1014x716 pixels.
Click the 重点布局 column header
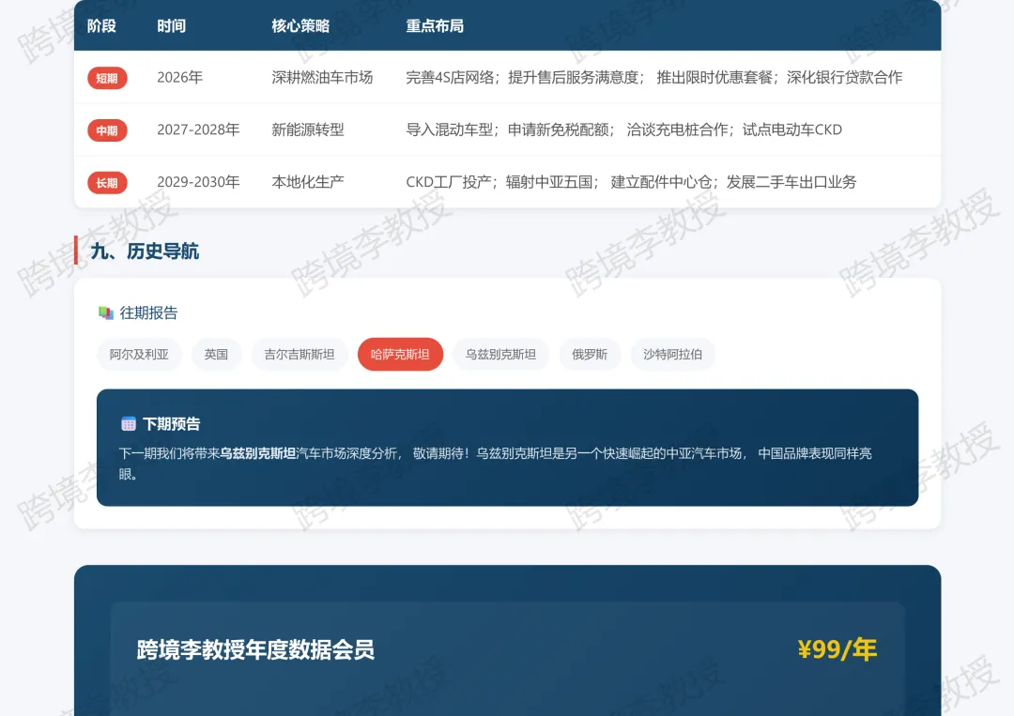(435, 26)
